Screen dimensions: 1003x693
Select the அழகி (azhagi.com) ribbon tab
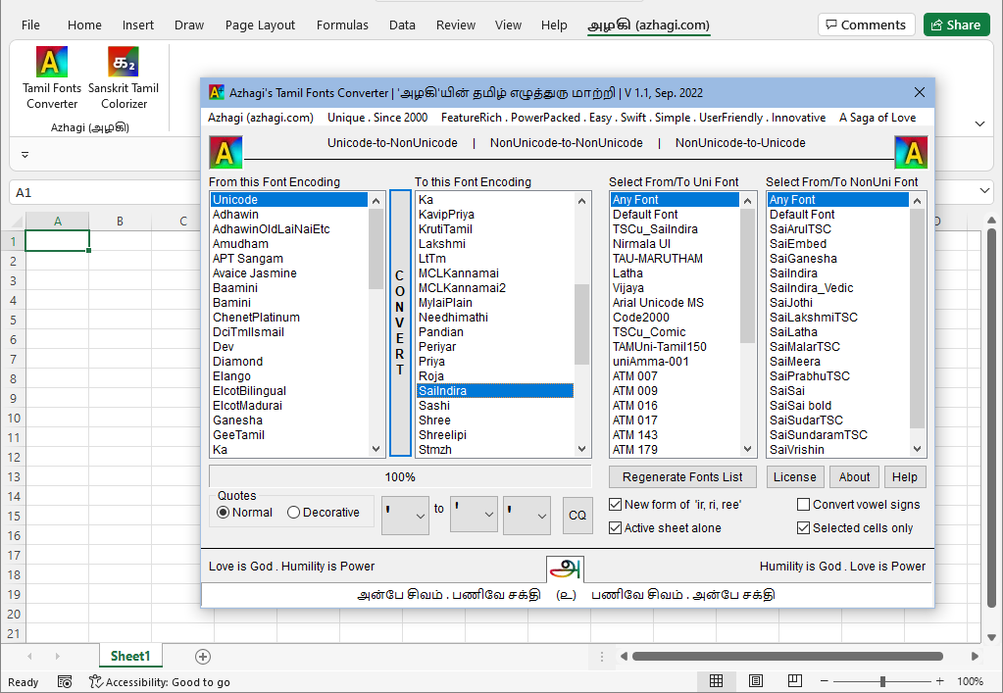click(649, 25)
